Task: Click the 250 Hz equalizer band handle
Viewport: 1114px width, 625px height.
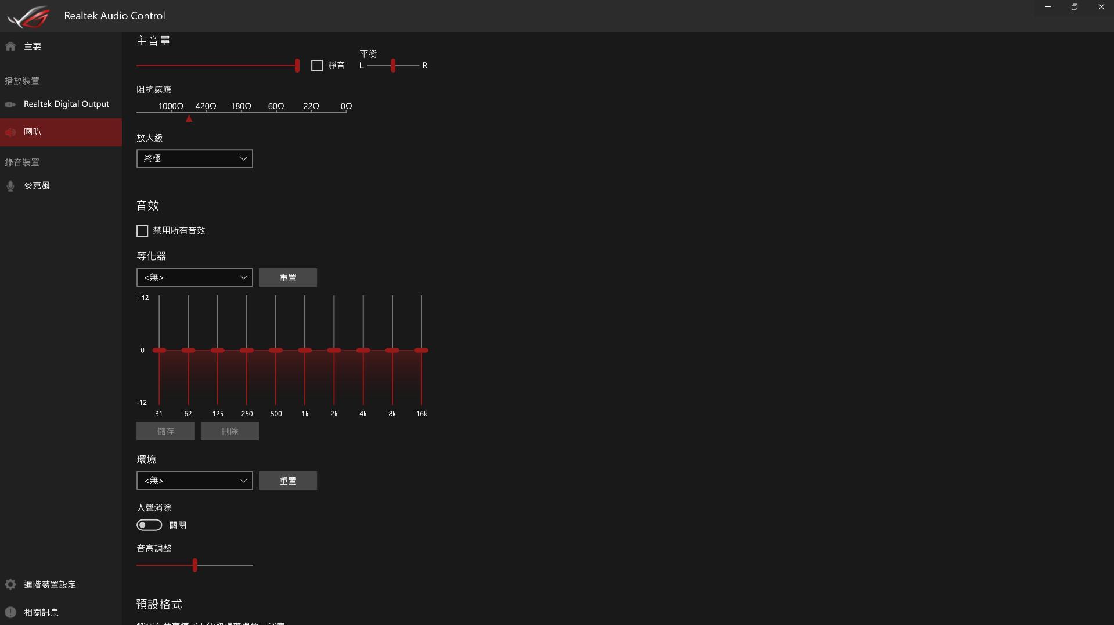Action: pos(247,351)
